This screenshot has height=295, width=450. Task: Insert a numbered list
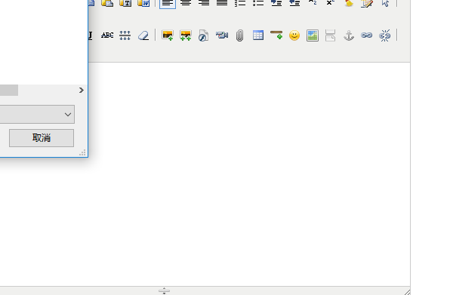240,3
